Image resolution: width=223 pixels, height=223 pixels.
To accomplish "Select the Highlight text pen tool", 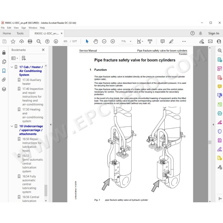I will pyautogui.click(x=171, y=41).
